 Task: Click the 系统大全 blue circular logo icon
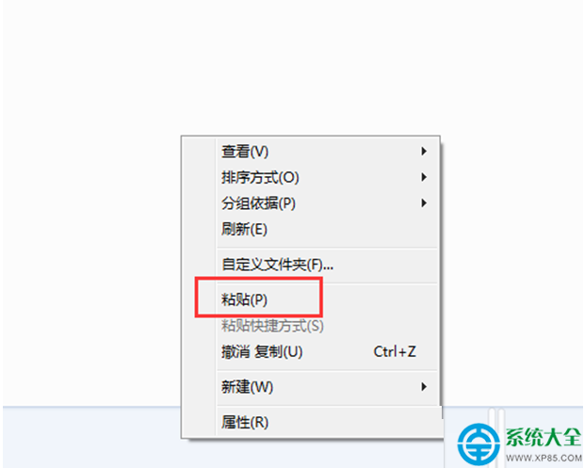479,444
